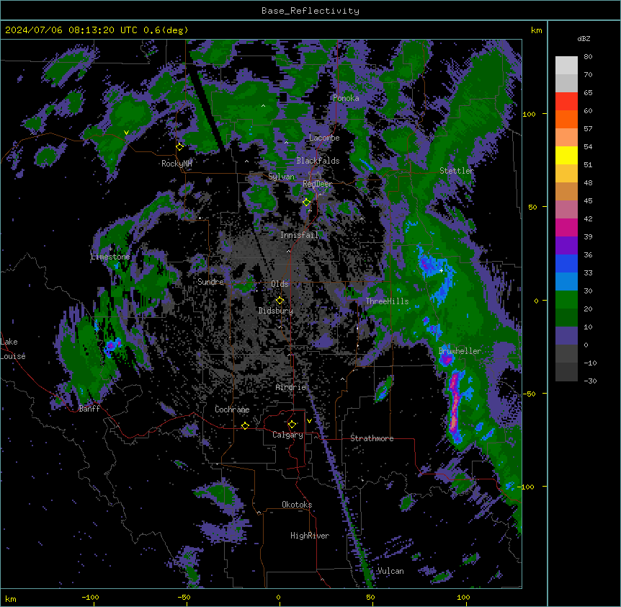Click the Drumheller city label

[x=460, y=351]
